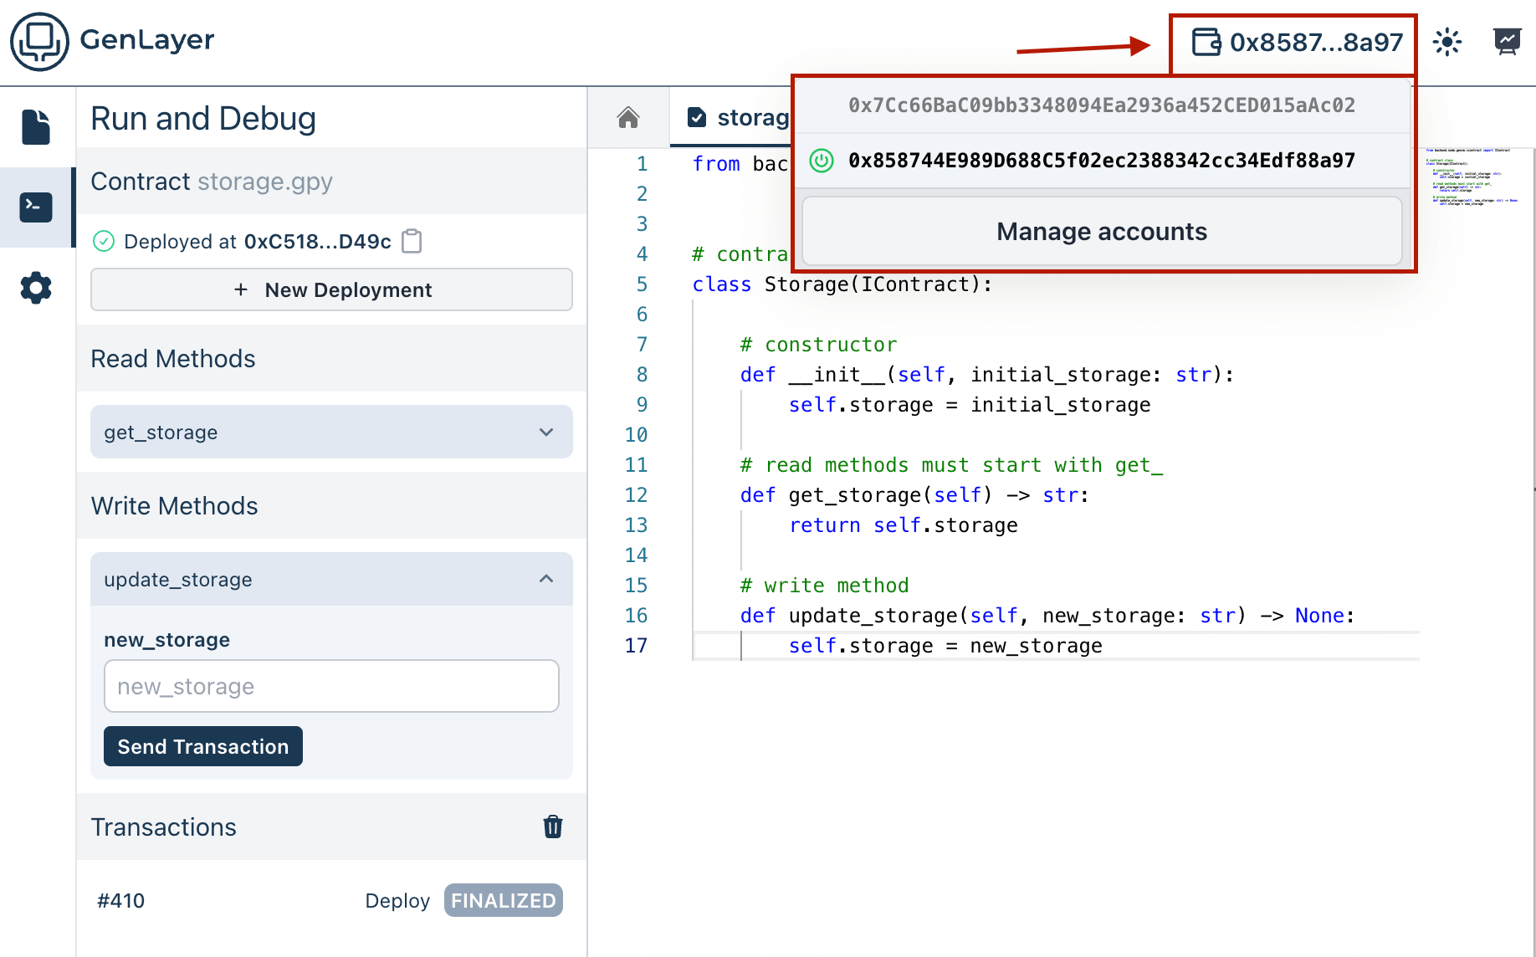Select the active account 0x858744E9...8a97
The height and width of the screenshot is (957, 1536).
(1101, 161)
